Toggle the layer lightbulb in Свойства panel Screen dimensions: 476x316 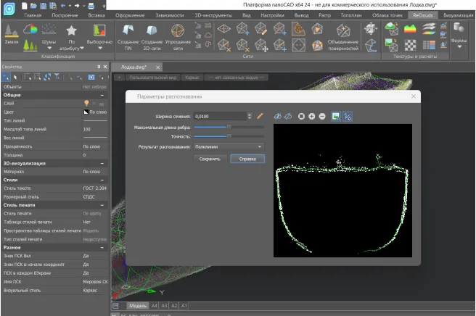(86, 104)
